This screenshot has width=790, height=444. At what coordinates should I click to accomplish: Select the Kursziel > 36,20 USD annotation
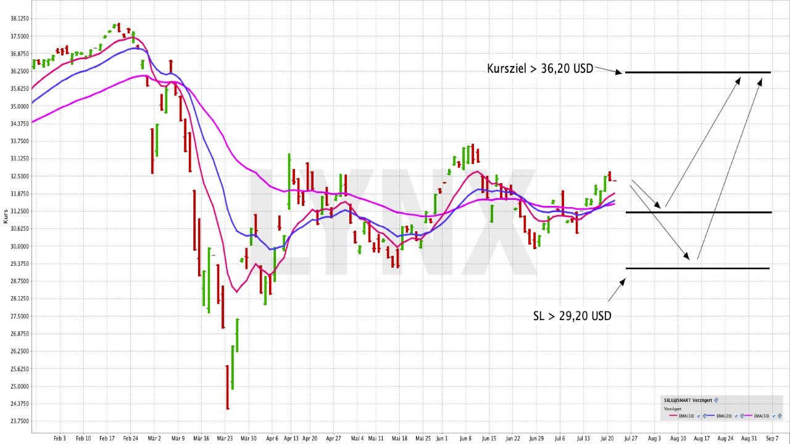point(539,68)
